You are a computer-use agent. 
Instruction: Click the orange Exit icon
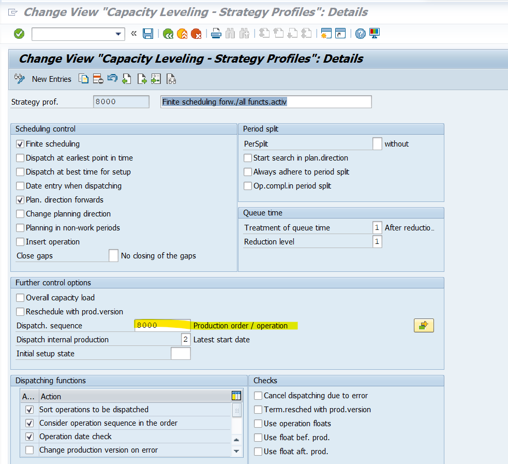pyautogui.click(x=182, y=33)
